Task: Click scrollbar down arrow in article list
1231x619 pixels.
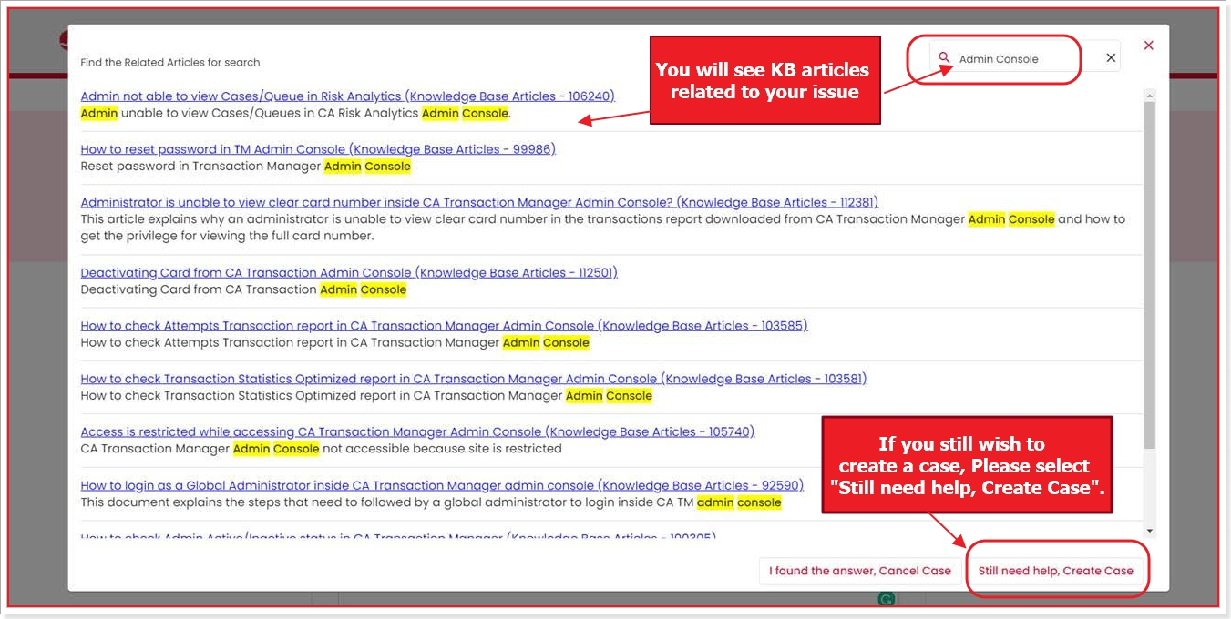Action: (x=1149, y=531)
